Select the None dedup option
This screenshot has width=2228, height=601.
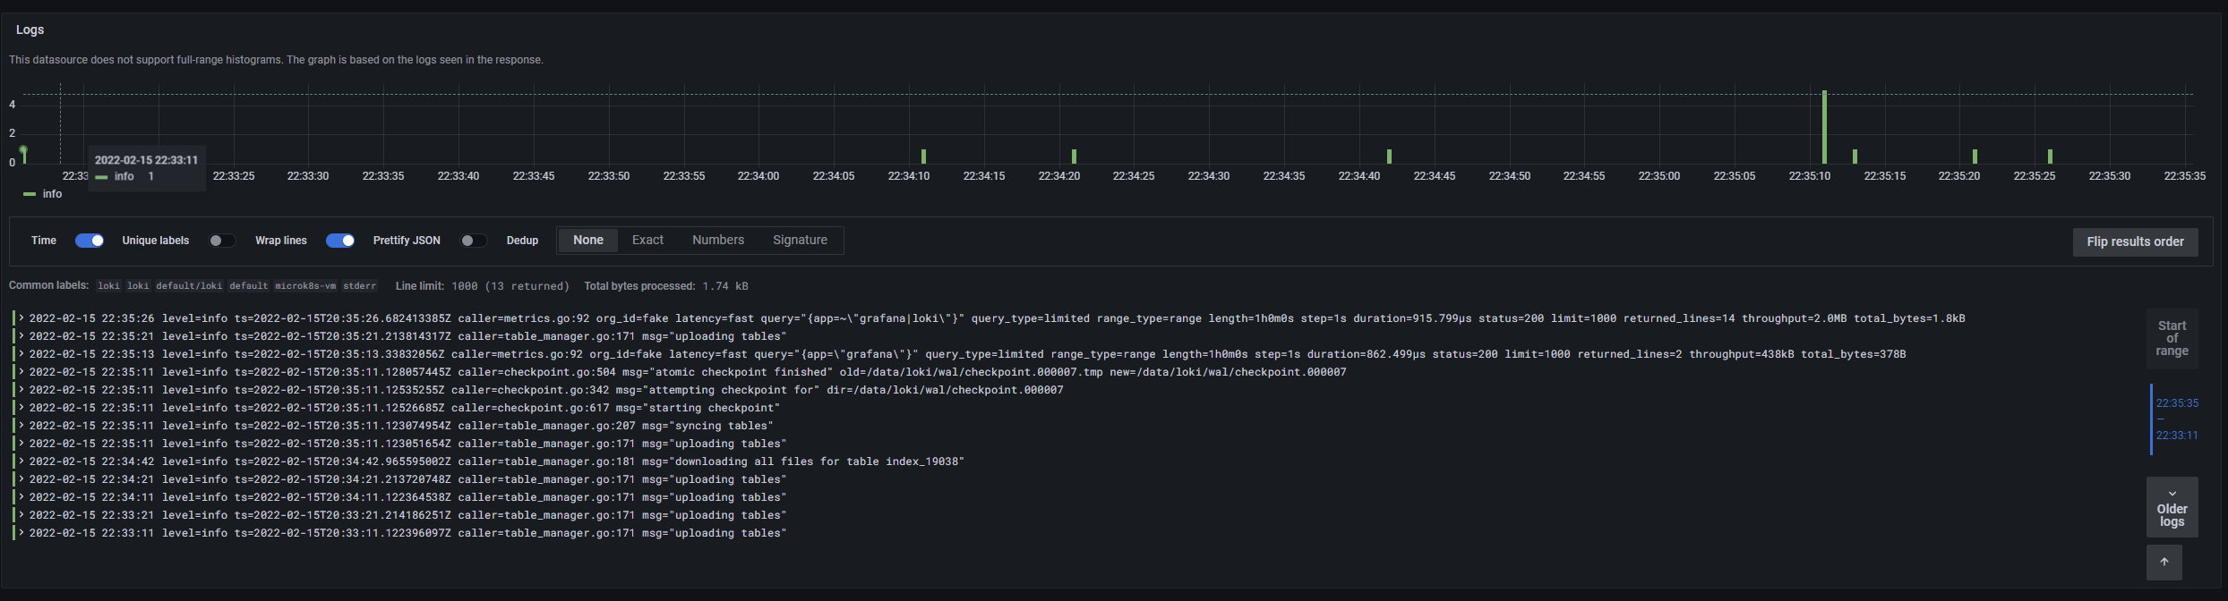[588, 241]
